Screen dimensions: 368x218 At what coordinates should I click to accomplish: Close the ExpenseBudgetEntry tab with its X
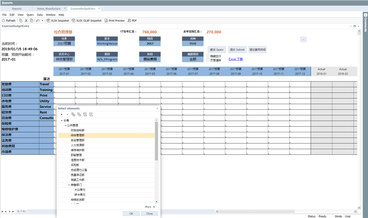click(99, 8)
